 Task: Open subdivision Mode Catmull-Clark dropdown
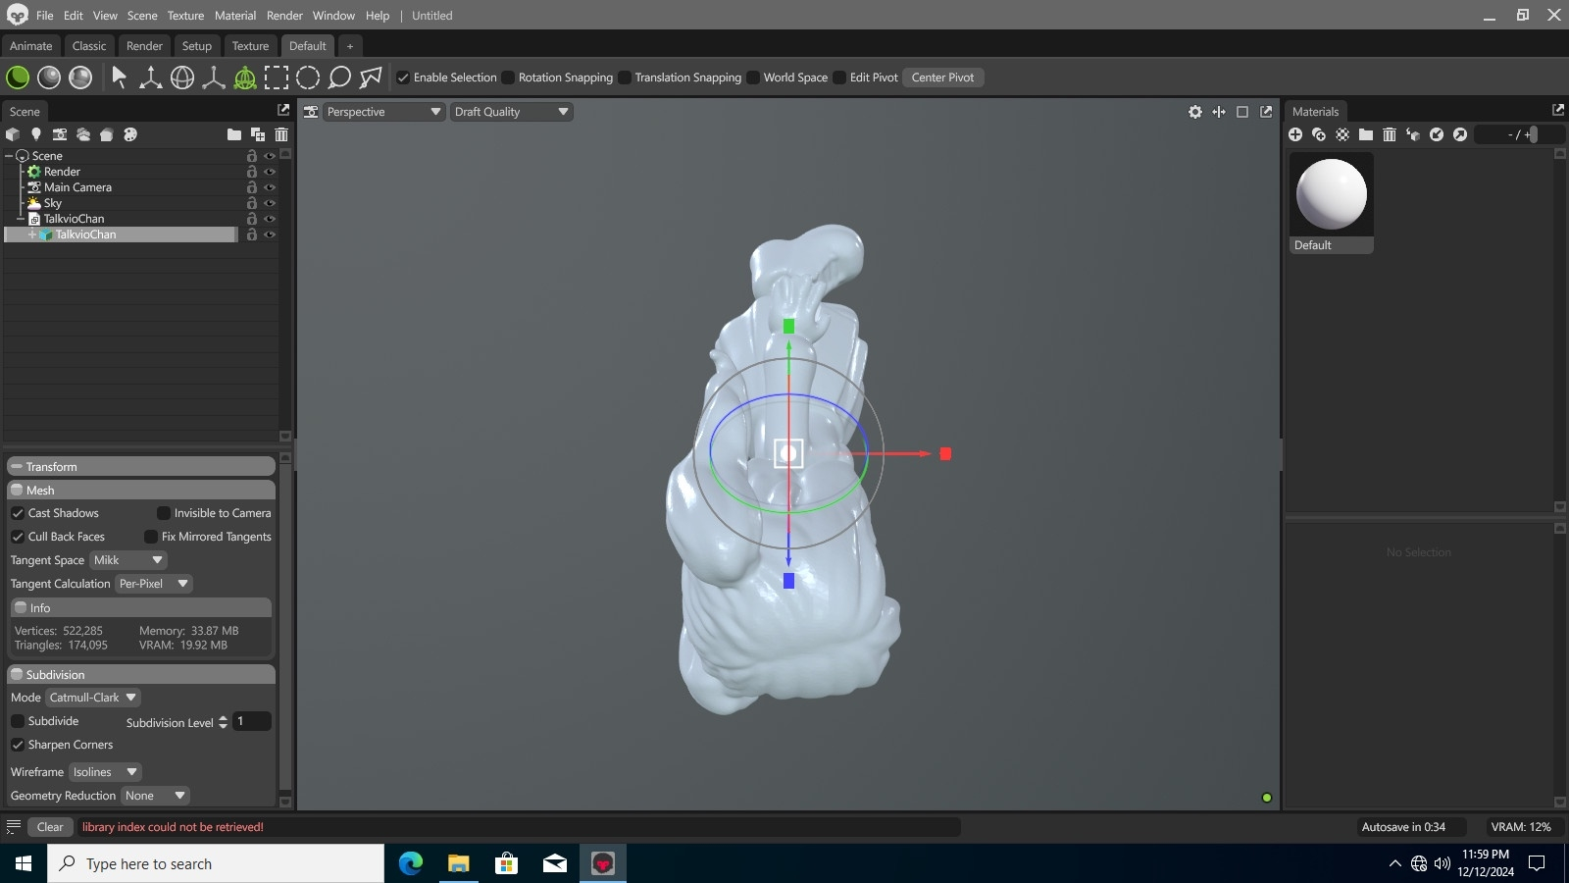tap(93, 698)
